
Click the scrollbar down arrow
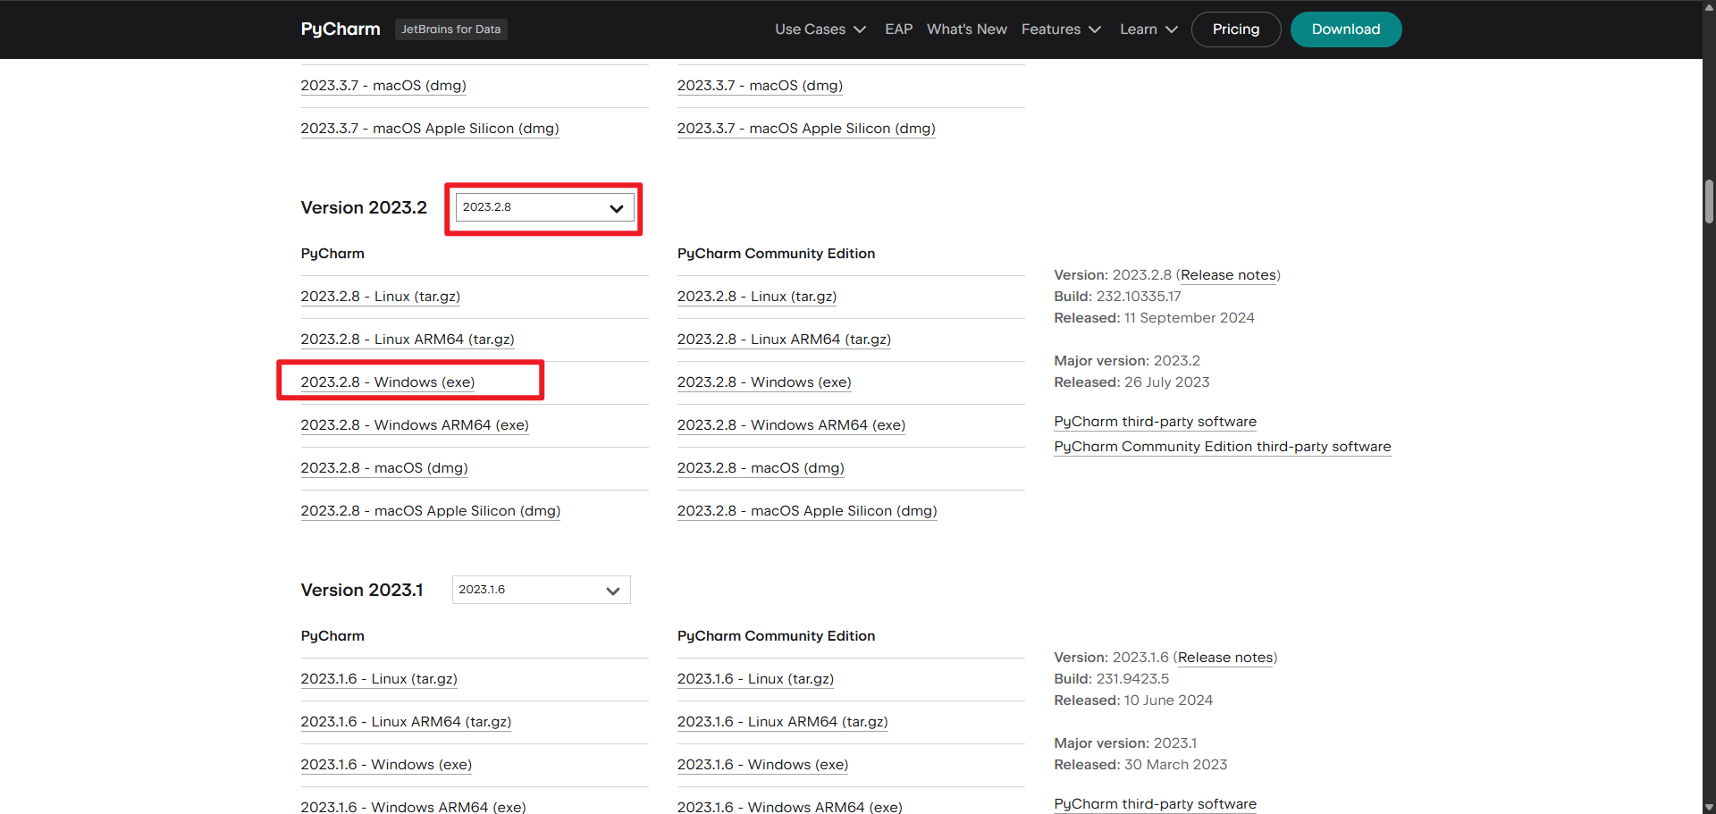[x=1709, y=807]
